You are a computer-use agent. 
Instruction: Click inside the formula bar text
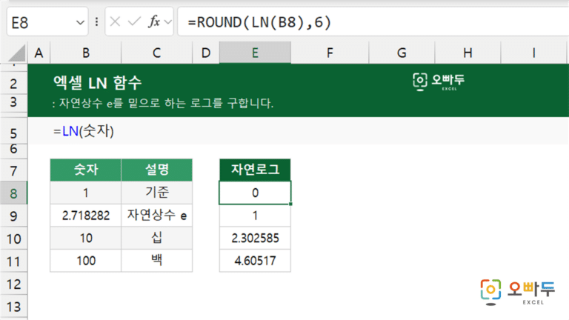(259, 22)
